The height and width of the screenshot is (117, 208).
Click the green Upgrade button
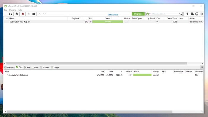[138, 14]
